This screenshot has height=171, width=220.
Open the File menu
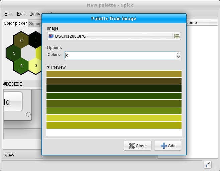coord(8,14)
